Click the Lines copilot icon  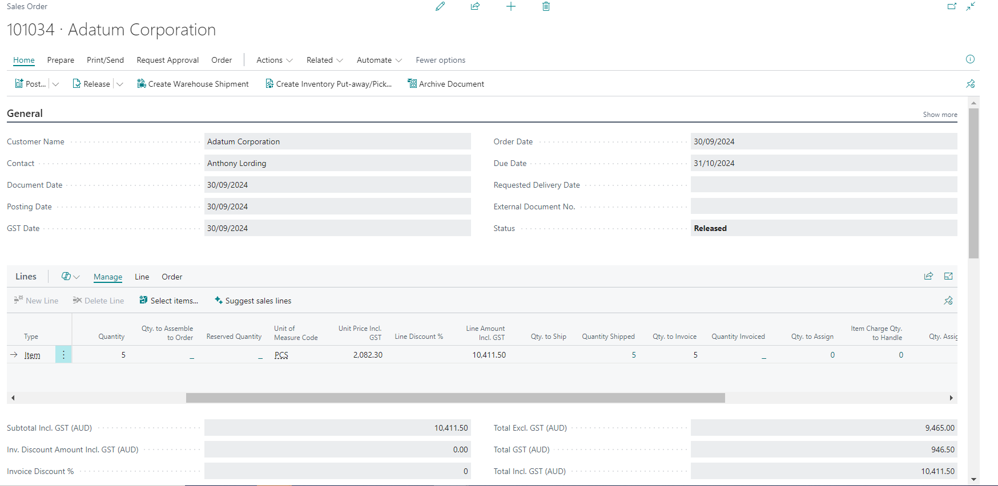click(66, 276)
